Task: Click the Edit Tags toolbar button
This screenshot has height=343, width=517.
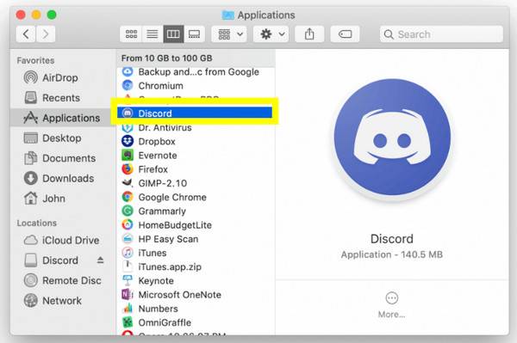Action: click(345, 34)
